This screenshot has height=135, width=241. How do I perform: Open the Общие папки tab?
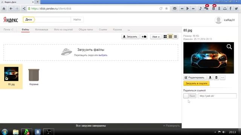(x=86, y=30)
